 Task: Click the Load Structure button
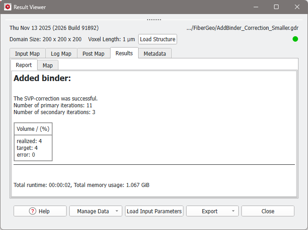pos(158,39)
